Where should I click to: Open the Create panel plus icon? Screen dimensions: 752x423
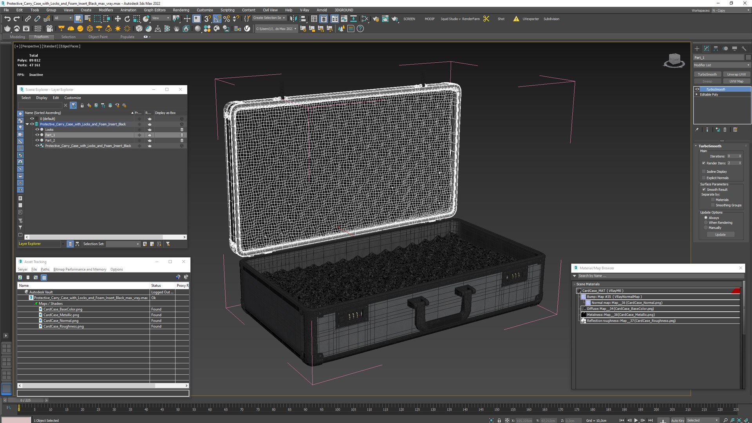coord(697,49)
